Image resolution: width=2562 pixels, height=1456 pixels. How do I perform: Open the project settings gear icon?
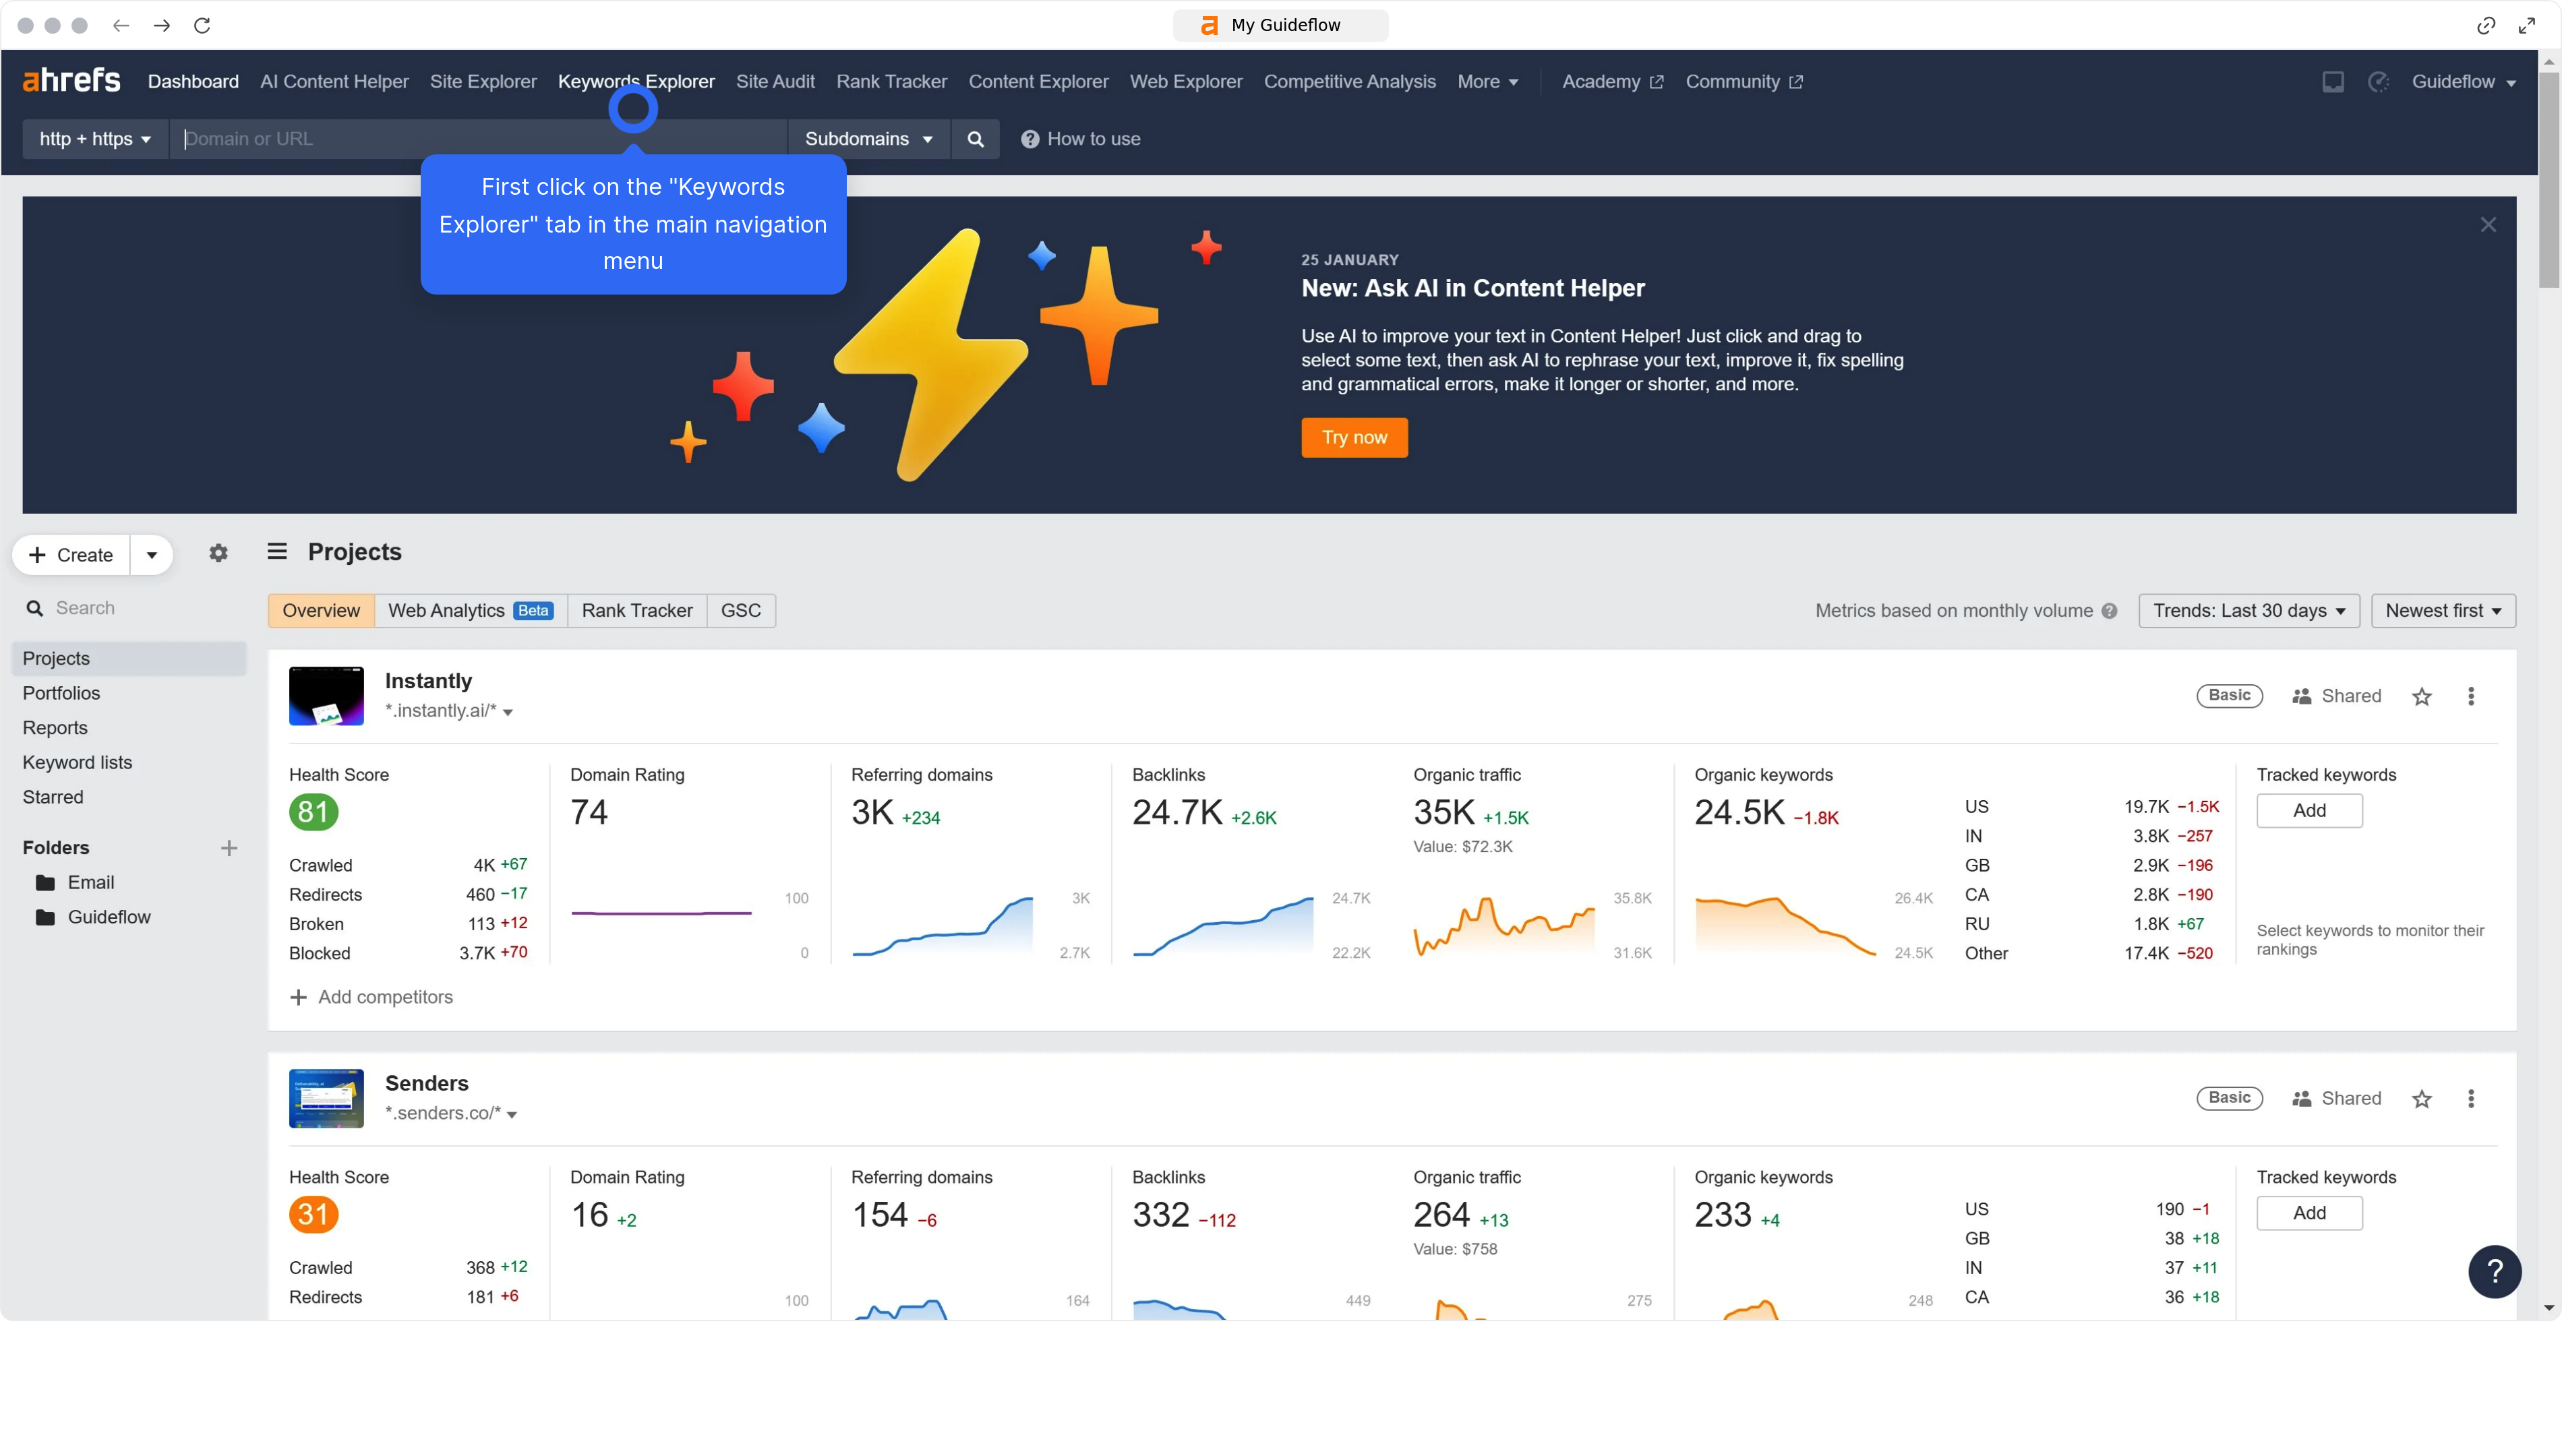point(218,553)
